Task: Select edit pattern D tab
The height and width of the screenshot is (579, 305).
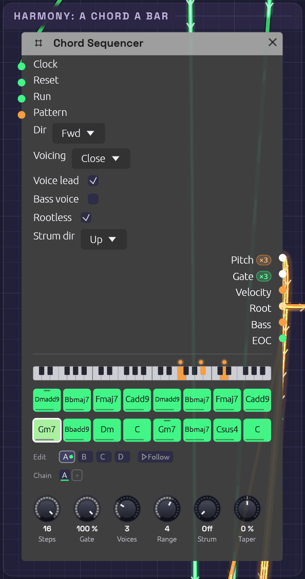Action: 122,457
